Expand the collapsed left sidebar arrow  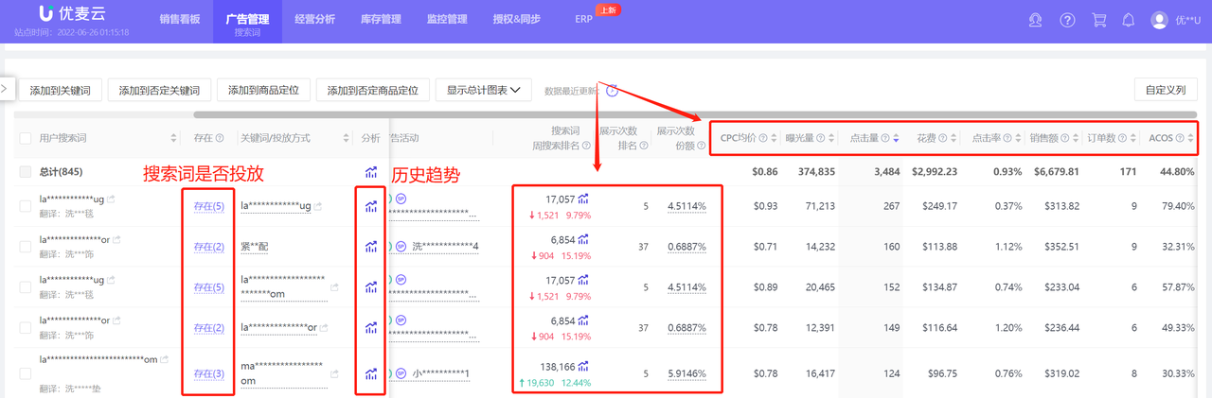(5, 88)
